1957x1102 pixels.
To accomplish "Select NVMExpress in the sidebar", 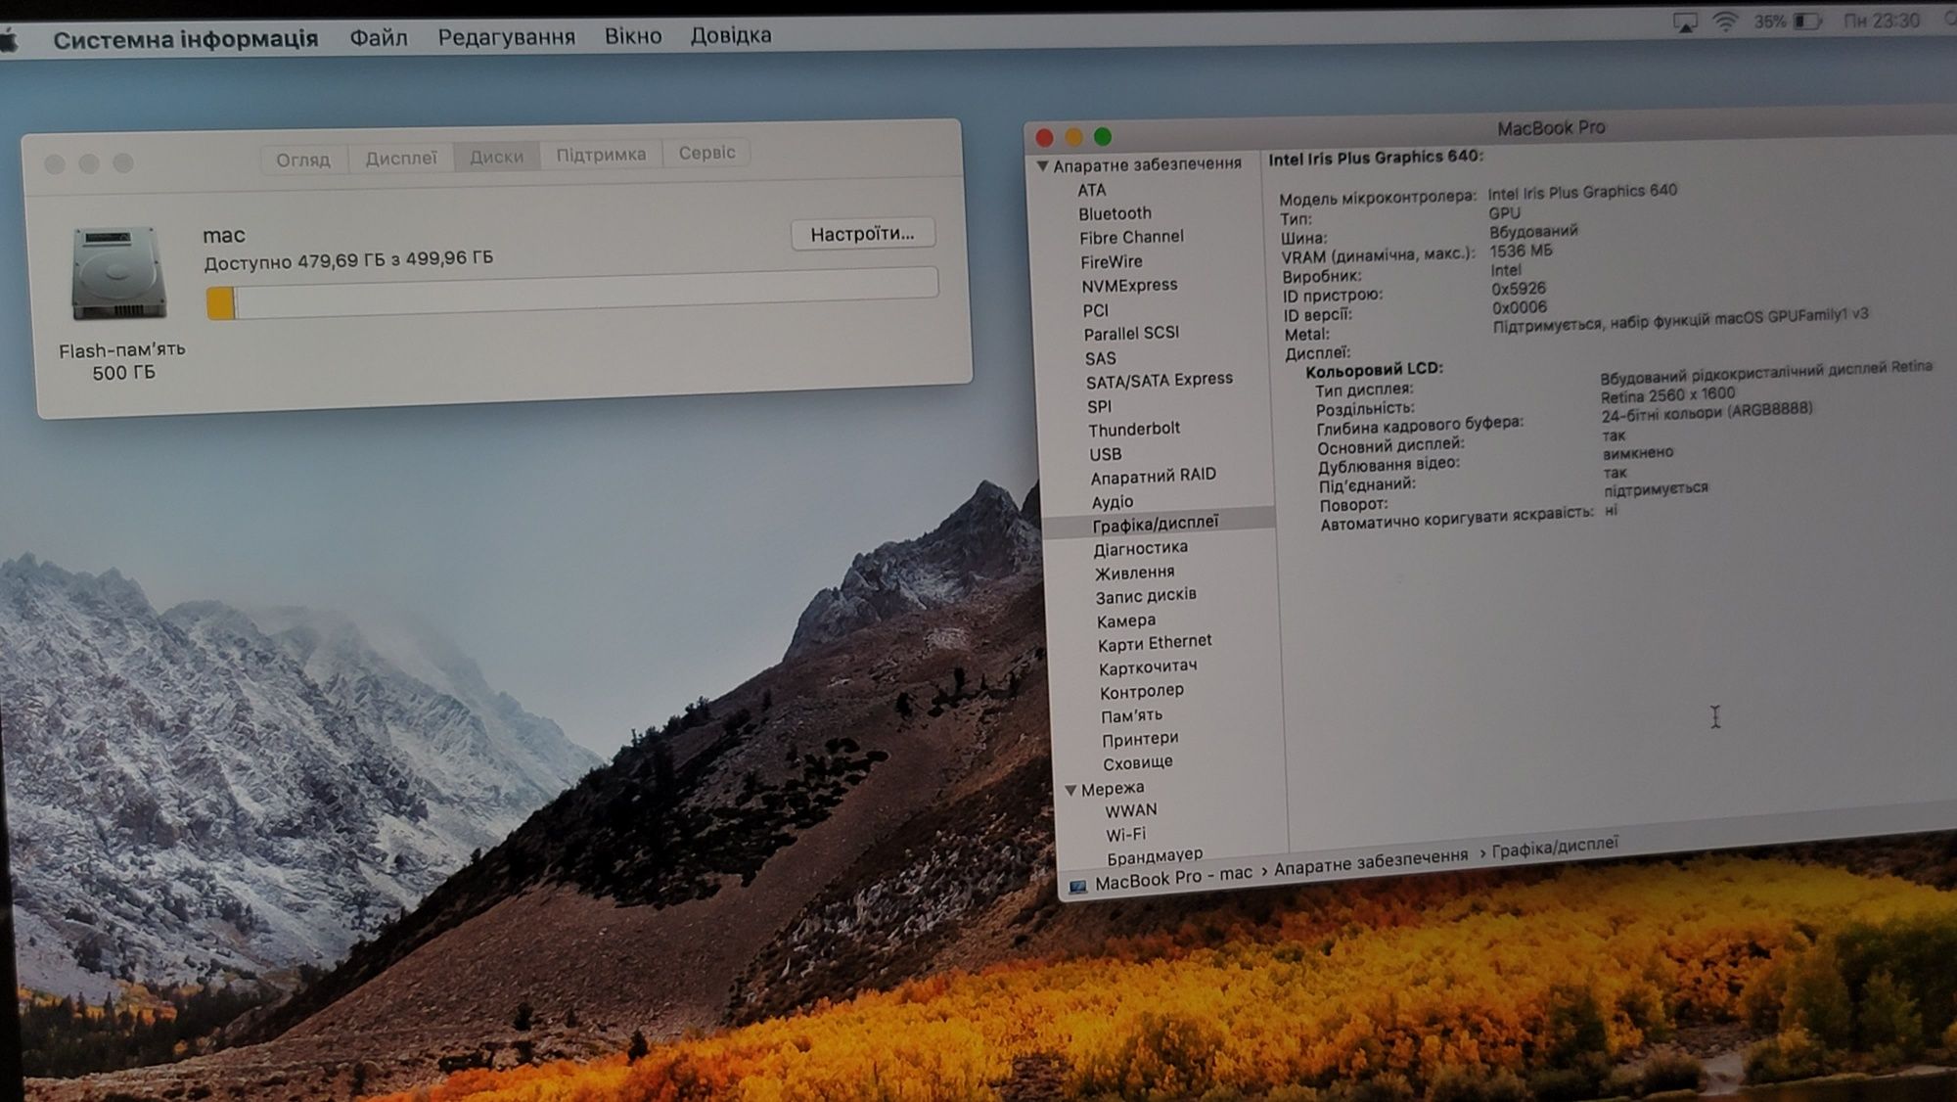I will click(1129, 286).
